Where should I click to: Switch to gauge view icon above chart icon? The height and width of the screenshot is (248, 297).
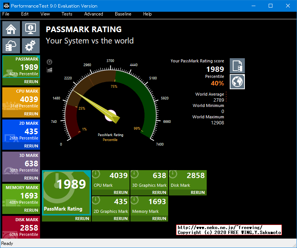(x=49, y=62)
